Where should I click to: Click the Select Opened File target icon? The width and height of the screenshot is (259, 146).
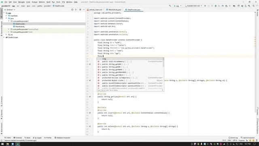(x=72, y=10)
